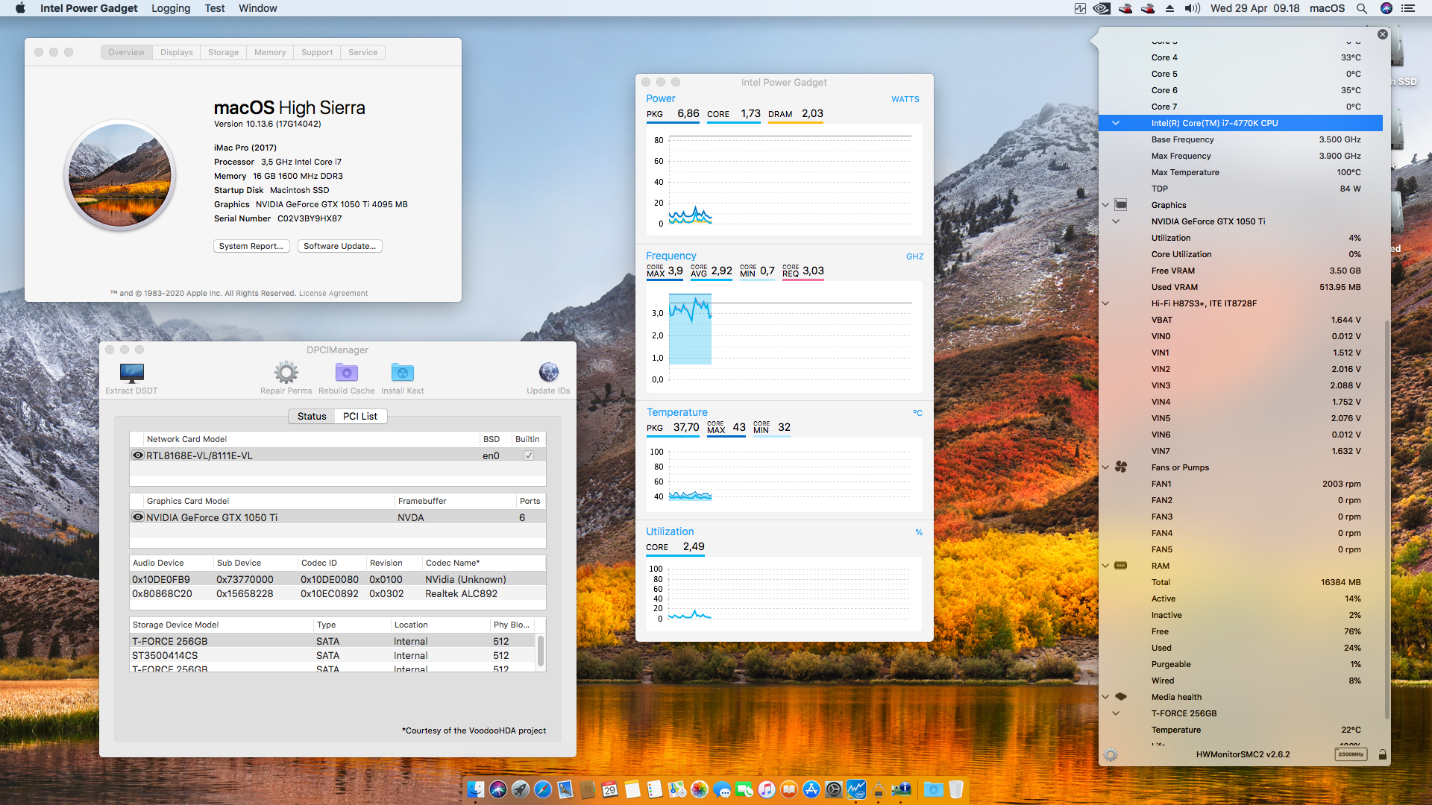The width and height of the screenshot is (1432, 805).
Task: Click the HWMonitorSMC2 sensor list scrollbar
Action: click(1387, 519)
